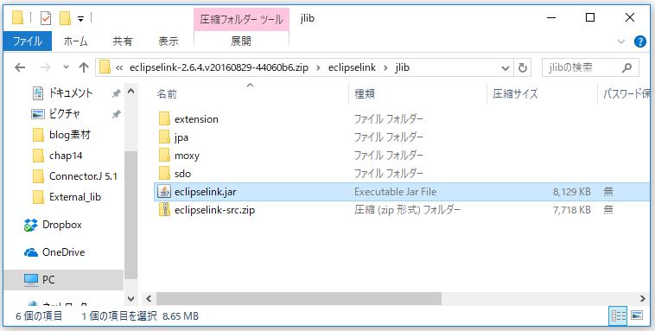
Task: Click the New Folder icon in quick access toolbar
Action: pyautogui.click(x=65, y=18)
